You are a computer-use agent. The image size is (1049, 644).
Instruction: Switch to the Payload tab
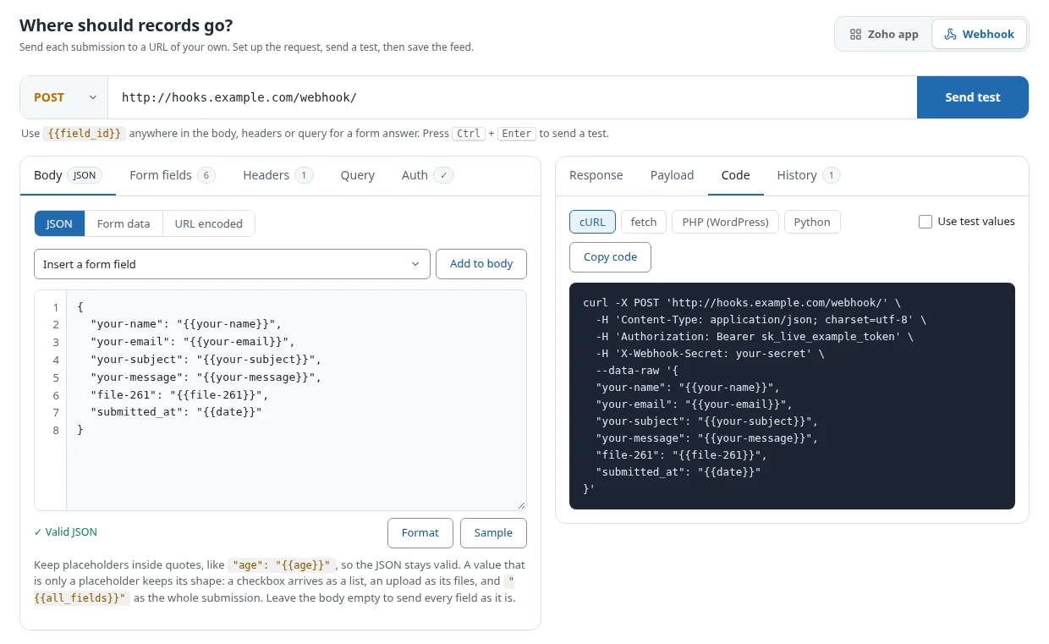point(673,175)
